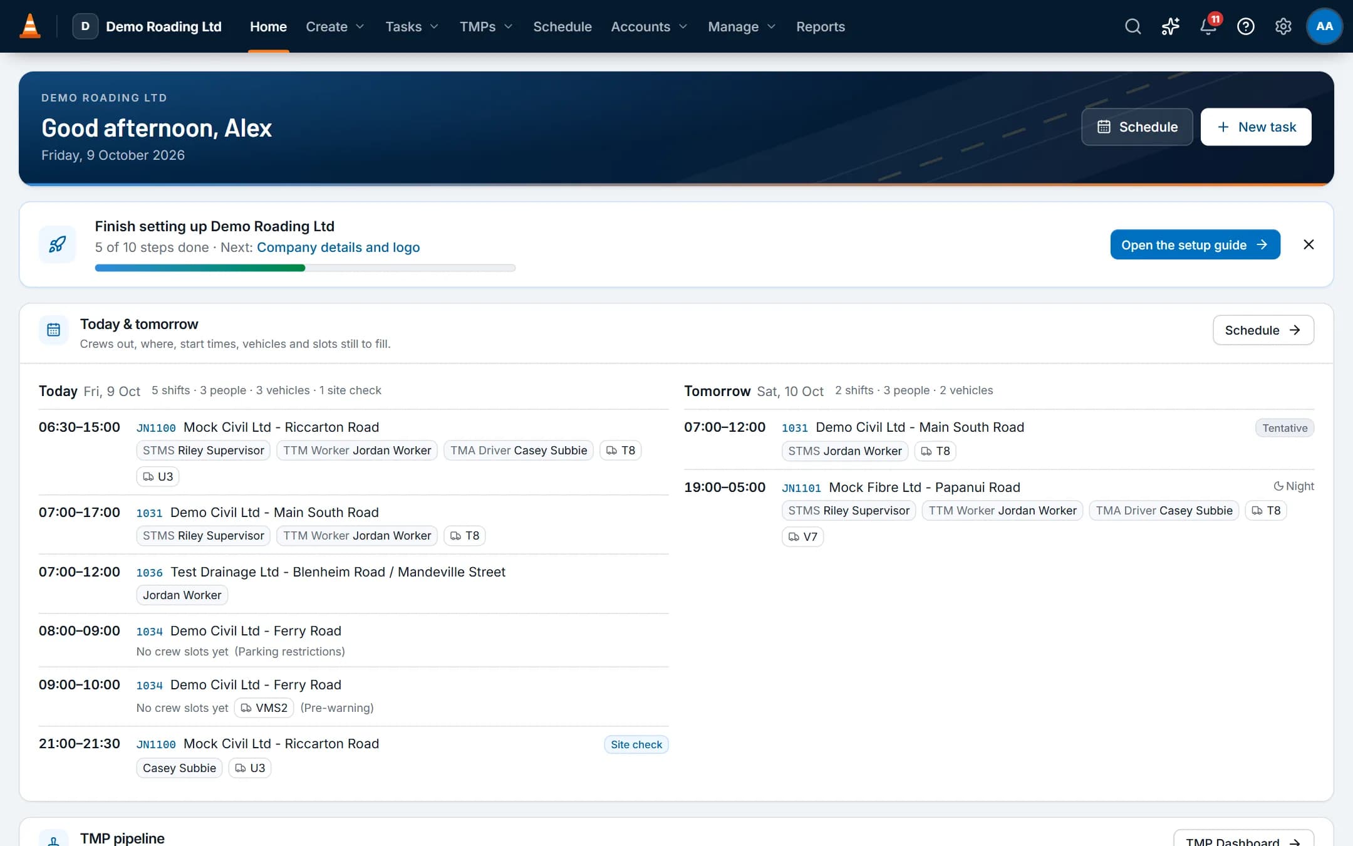Follow the Company details and logo link

click(x=338, y=247)
